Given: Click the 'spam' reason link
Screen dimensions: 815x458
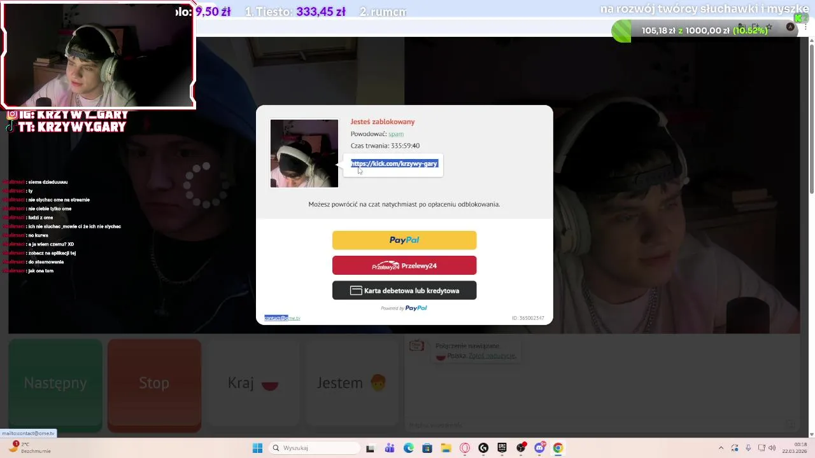Looking at the screenshot, I should pyautogui.click(x=396, y=134).
